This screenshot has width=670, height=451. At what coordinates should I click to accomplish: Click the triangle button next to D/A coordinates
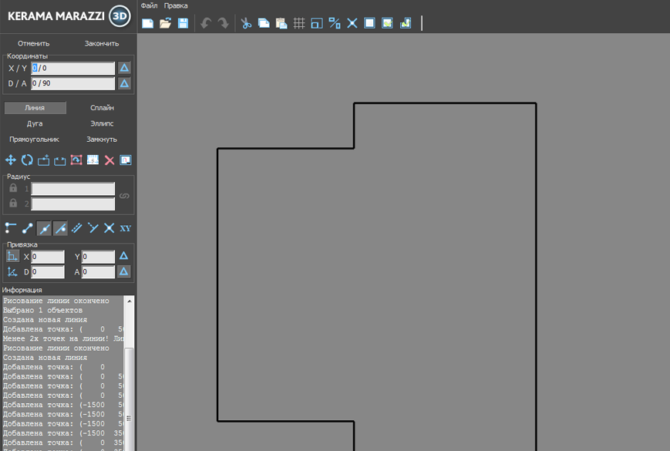tap(124, 83)
